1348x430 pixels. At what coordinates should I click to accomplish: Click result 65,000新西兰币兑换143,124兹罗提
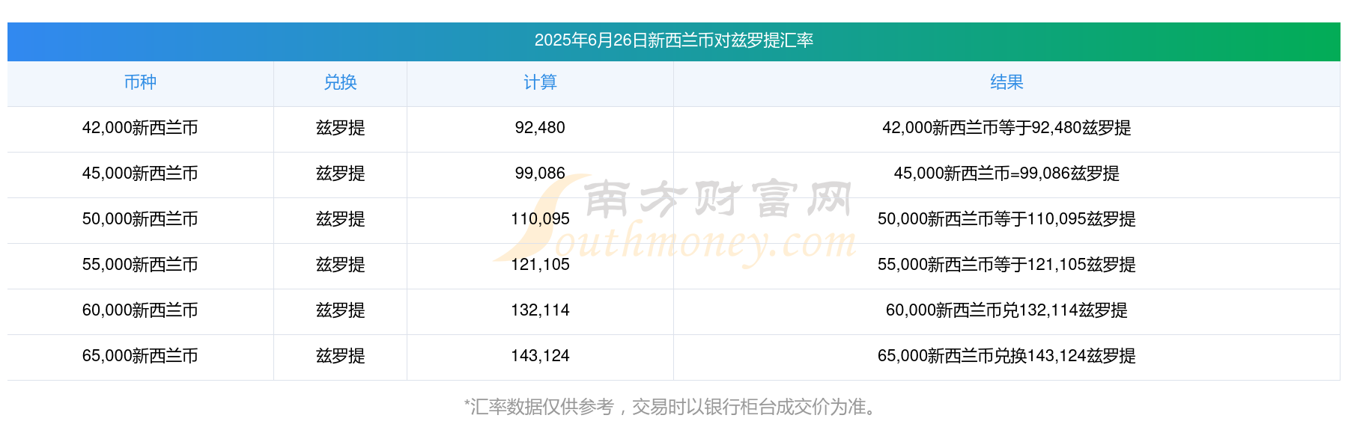click(1007, 356)
